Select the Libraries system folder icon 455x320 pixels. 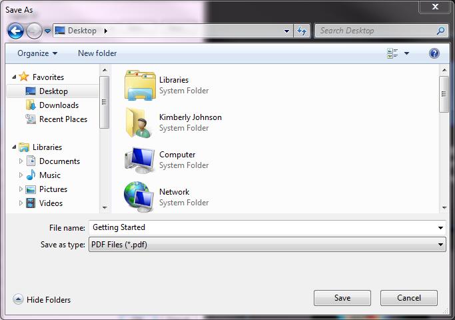point(139,85)
